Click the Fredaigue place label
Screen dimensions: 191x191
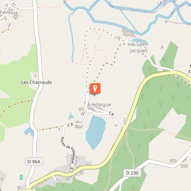tap(100, 105)
